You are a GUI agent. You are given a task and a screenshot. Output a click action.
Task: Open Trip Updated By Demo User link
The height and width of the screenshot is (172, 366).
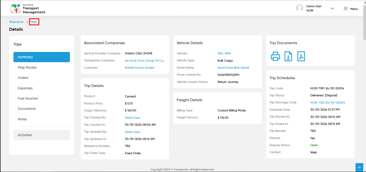pos(132,132)
